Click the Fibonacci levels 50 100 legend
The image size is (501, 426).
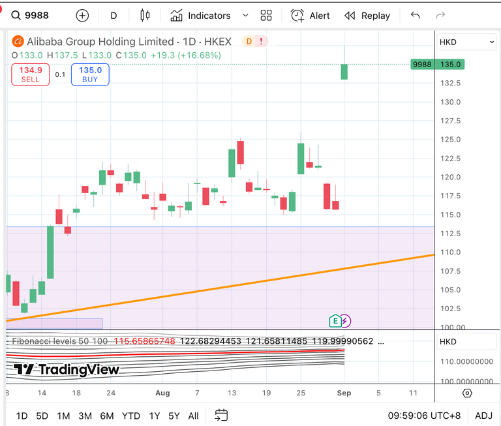[x=60, y=341]
